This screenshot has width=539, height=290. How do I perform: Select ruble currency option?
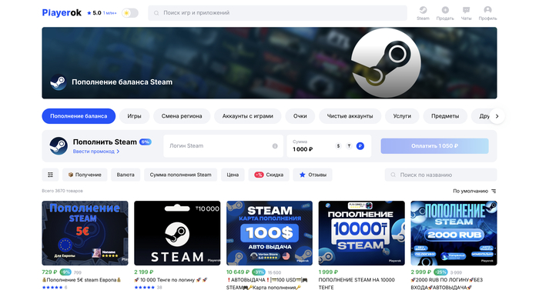tap(360, 146)
